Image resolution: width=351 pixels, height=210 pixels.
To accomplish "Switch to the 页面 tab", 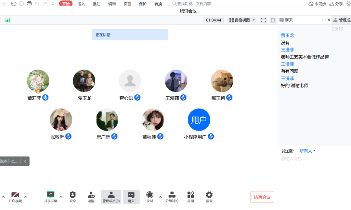I will pos(127,4).
